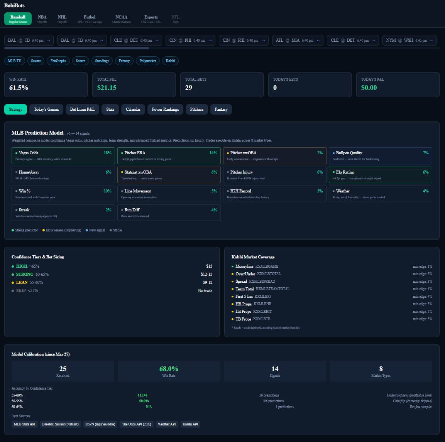Viewport: 445px width, 442px height.
Task: Click the Vegas Odds signal card
Action: [x=63, y=156]
